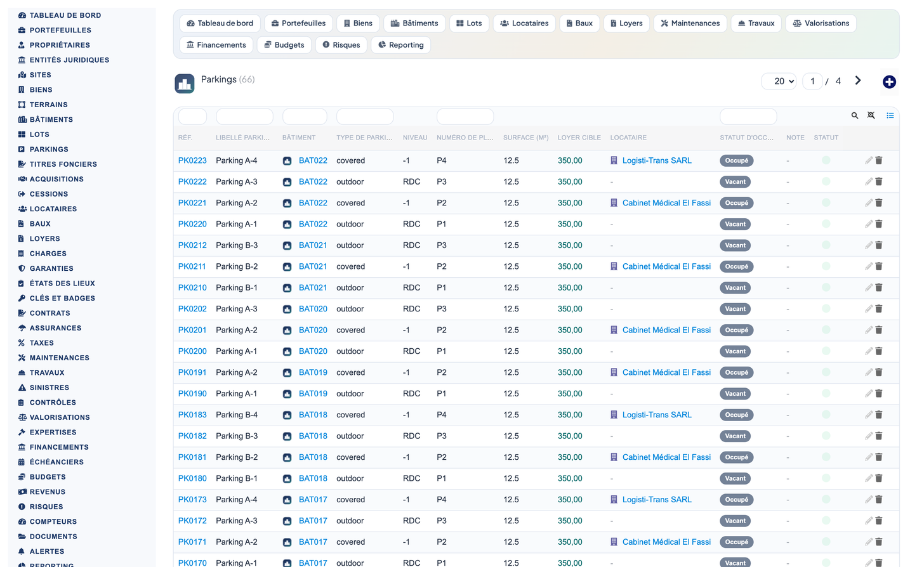Delete parking PK0210 with trash icon
Image resolution: width=917 pixels, height=567 pixels.
(x=879, y=288)
